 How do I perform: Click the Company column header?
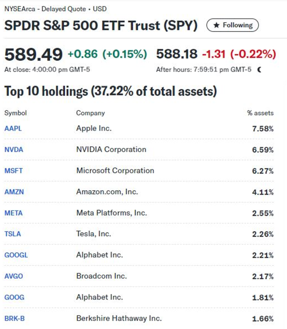[x=90, y=113]
